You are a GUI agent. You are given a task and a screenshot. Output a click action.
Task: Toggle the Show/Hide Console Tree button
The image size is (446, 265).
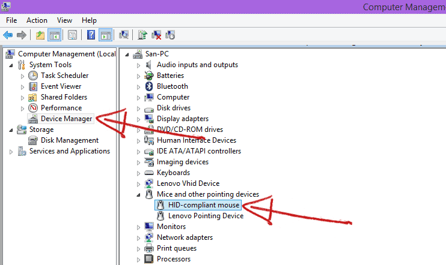coord(54,35)
